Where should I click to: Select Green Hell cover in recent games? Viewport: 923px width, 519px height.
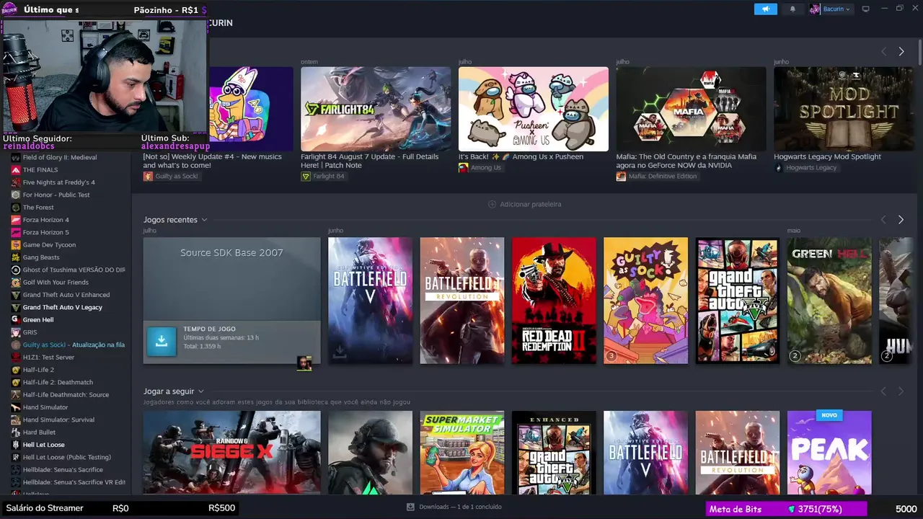point(829,301)
